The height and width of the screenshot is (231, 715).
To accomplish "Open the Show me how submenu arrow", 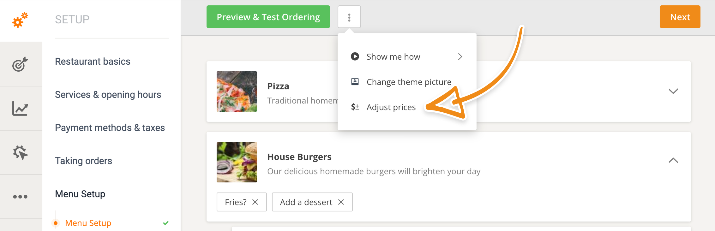I will click(460, 56).
